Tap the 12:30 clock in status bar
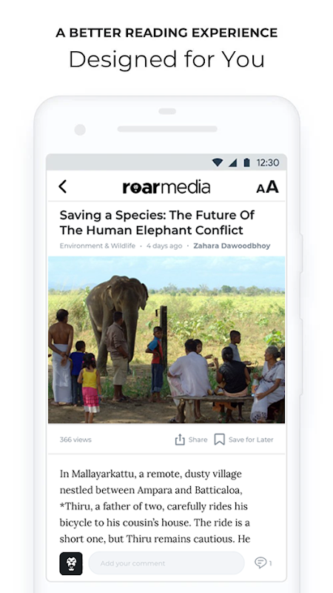This screenshot has height=593, width=333. [x=268, y=162]
